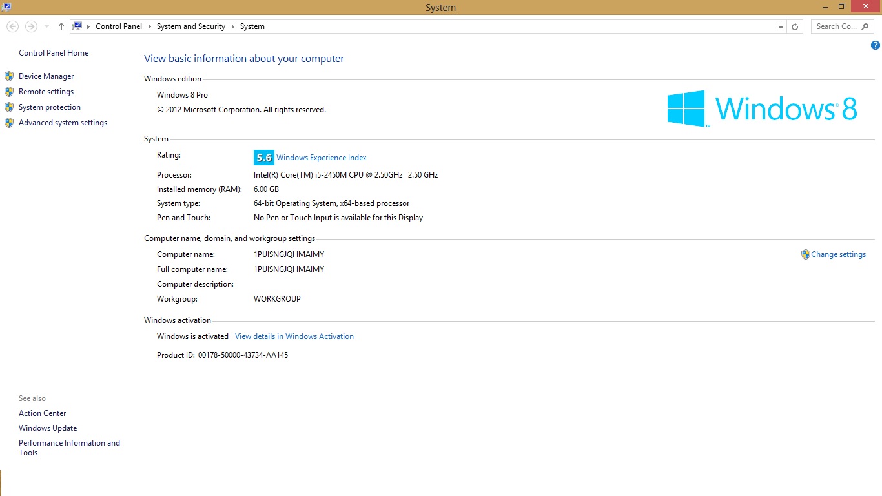Screen dimensions: 882x496
Task: Click the shield icon beside Advanced system settings
Action: (x=9, y=123)
